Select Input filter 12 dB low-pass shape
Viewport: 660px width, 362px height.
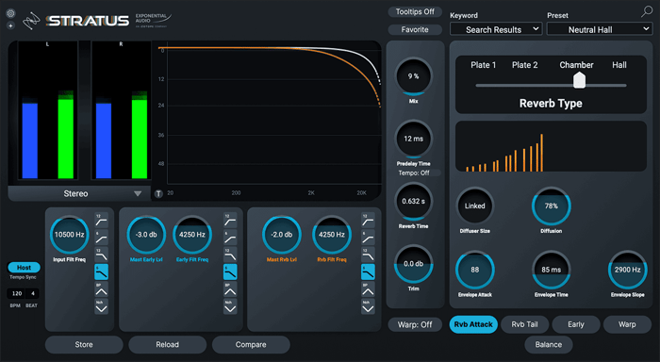[101, 255]
